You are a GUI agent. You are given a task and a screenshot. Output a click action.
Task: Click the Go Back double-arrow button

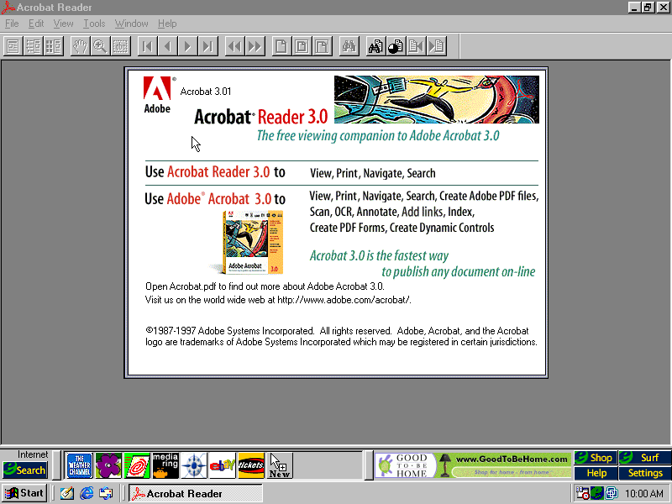pos(234,46)
